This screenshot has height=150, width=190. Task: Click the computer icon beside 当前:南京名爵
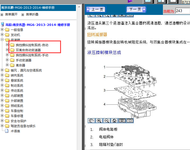tap(3, 24)
